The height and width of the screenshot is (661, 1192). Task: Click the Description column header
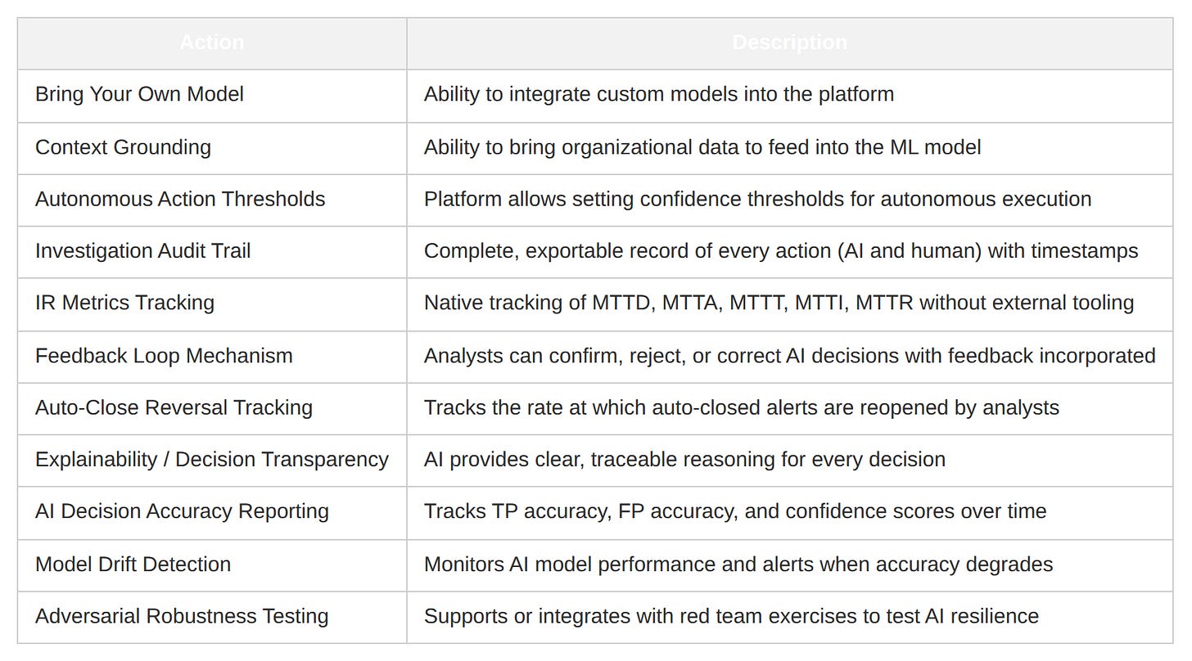point(790,43)
